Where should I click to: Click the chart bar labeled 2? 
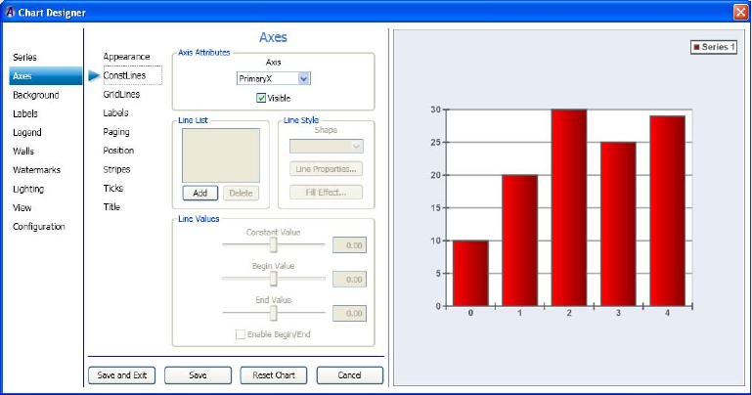click(x=569, y=207)
